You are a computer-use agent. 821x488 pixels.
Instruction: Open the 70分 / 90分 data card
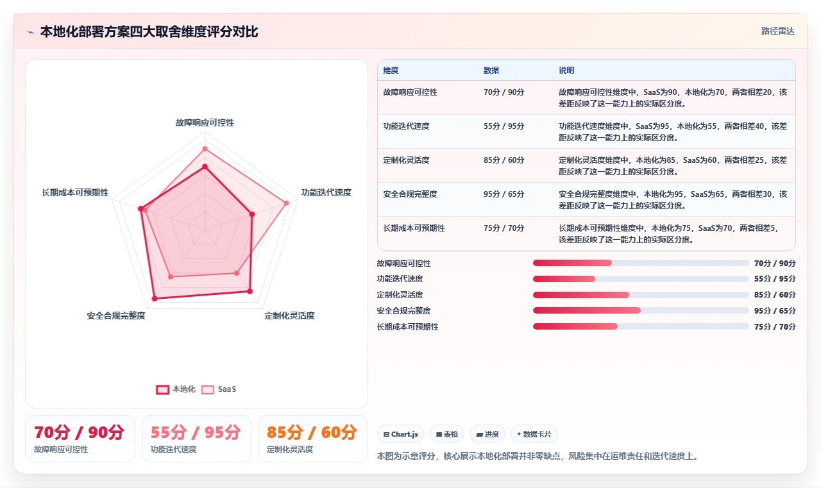[80, 439]
